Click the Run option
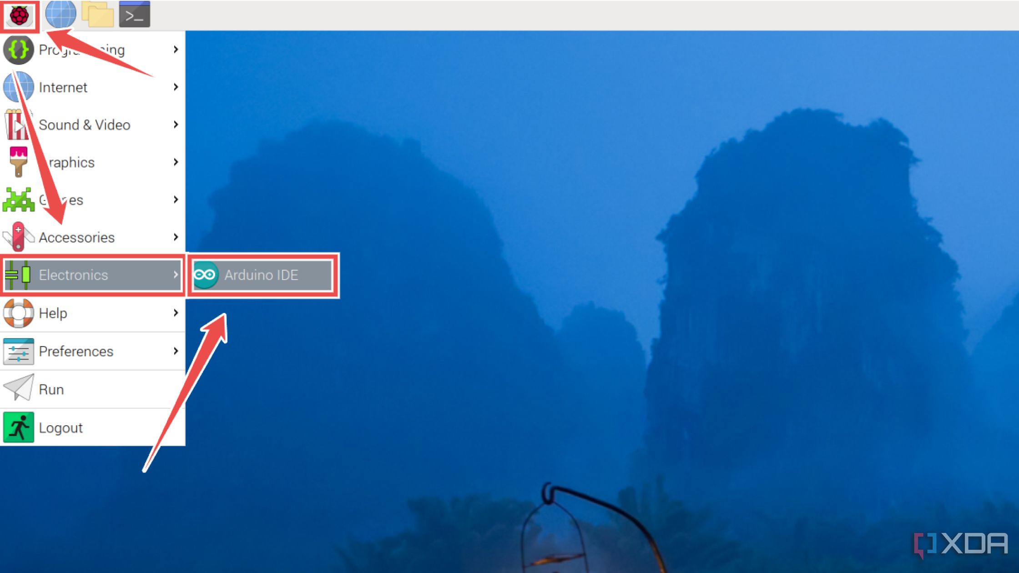1019x573 pixels. click(51, 389)
